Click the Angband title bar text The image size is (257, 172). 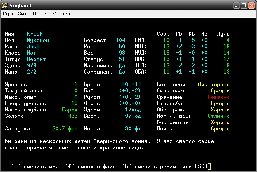click(x=20, y=5)
